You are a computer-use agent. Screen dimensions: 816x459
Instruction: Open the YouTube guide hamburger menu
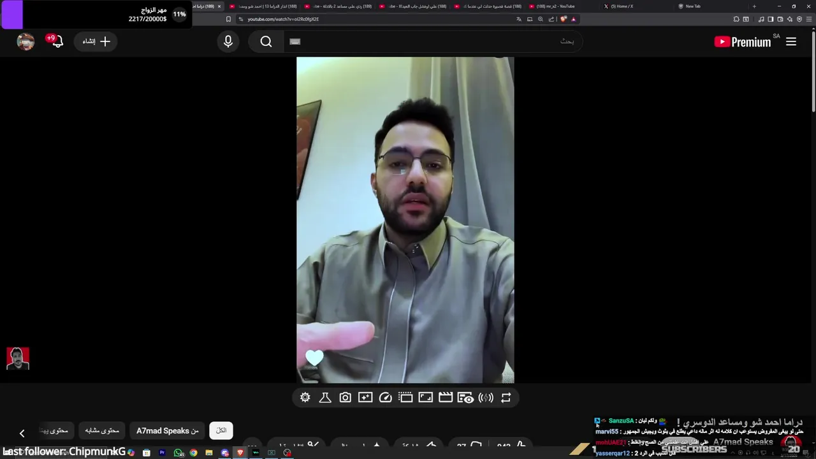(x=791, y=41)
